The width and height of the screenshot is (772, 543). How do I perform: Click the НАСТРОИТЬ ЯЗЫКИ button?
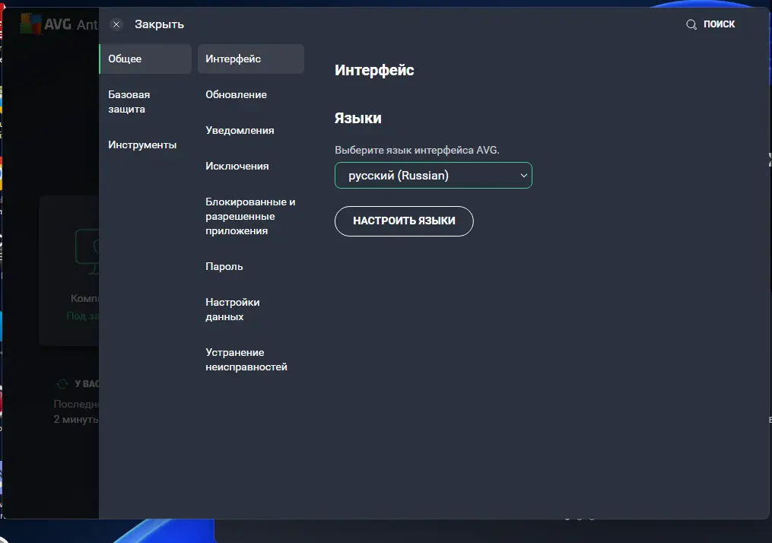(x=404, y=221)
